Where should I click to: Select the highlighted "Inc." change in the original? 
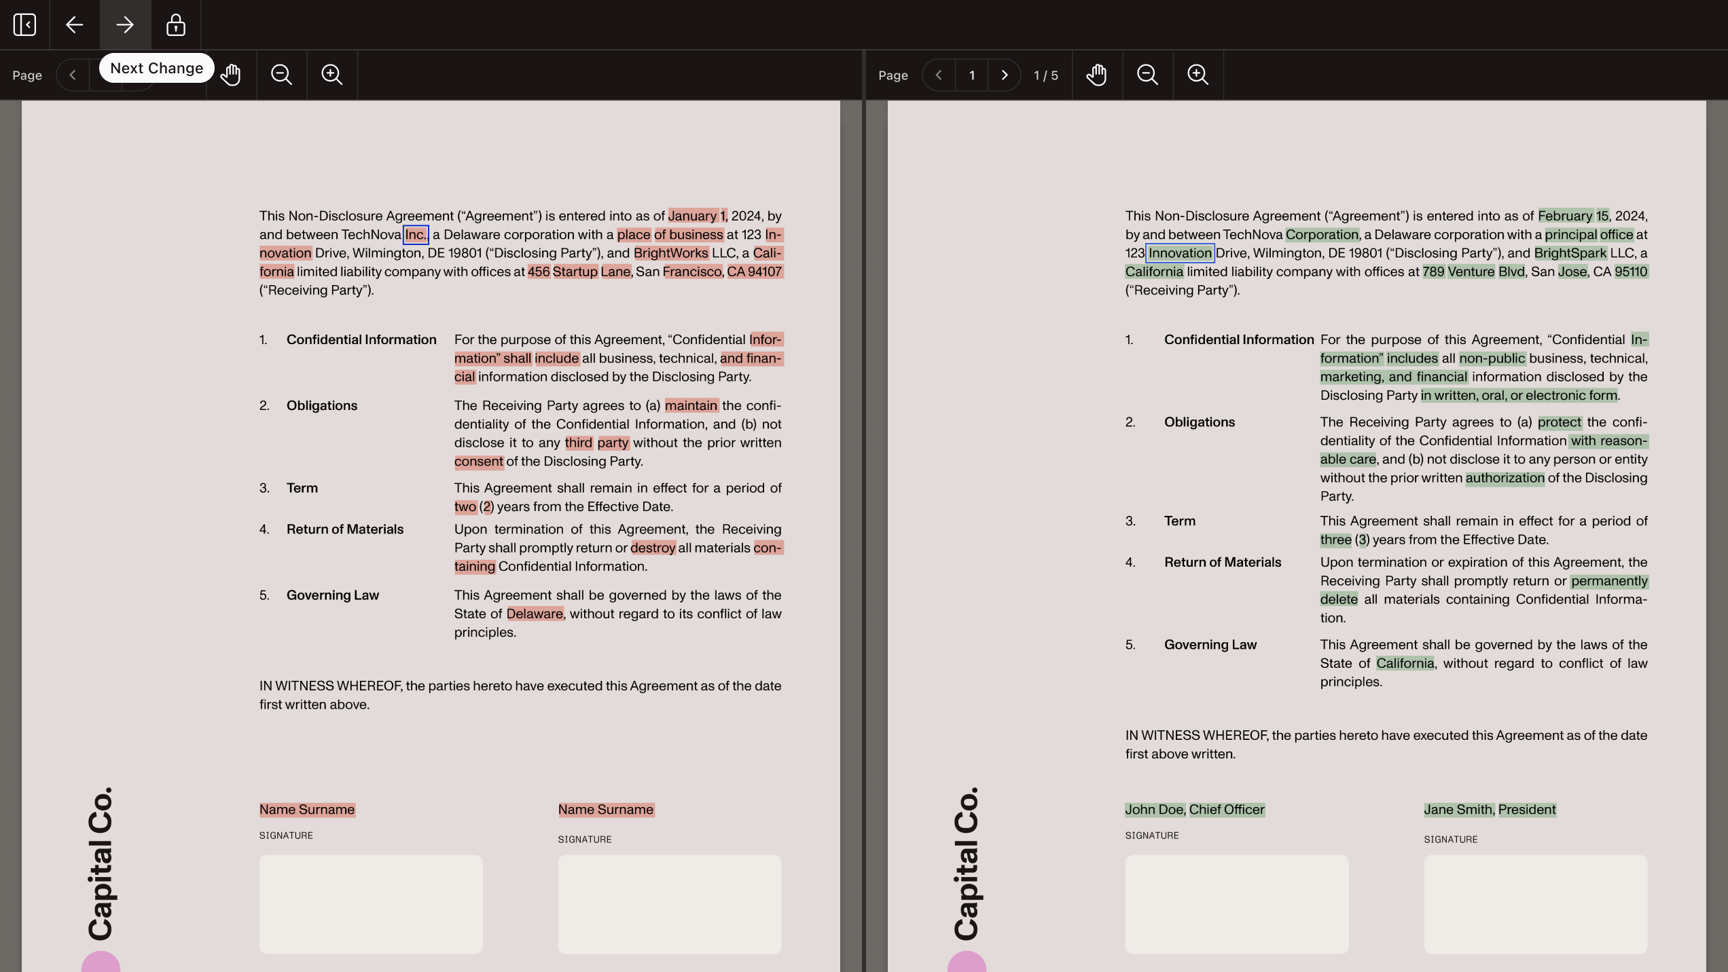[416, 234]
